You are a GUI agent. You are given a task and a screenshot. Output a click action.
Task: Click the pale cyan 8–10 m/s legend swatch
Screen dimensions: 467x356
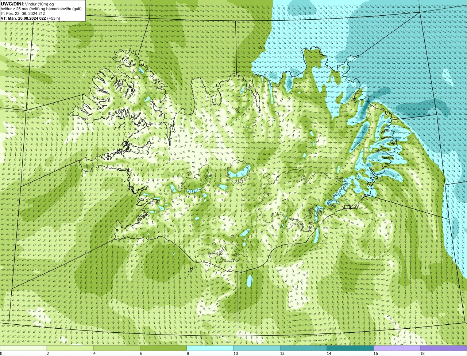click(x=210, y=348)
